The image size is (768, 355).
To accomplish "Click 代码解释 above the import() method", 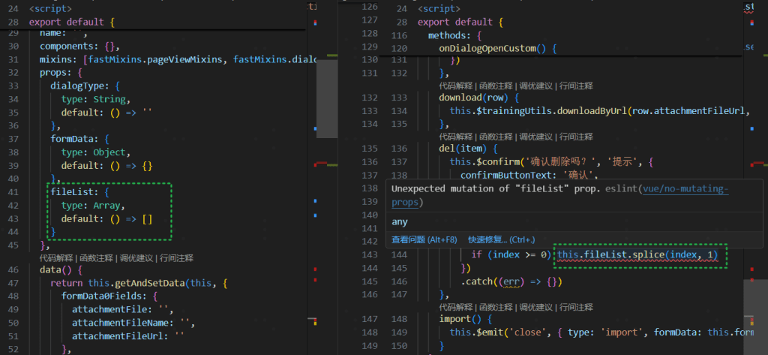I will tap(457, 307).
